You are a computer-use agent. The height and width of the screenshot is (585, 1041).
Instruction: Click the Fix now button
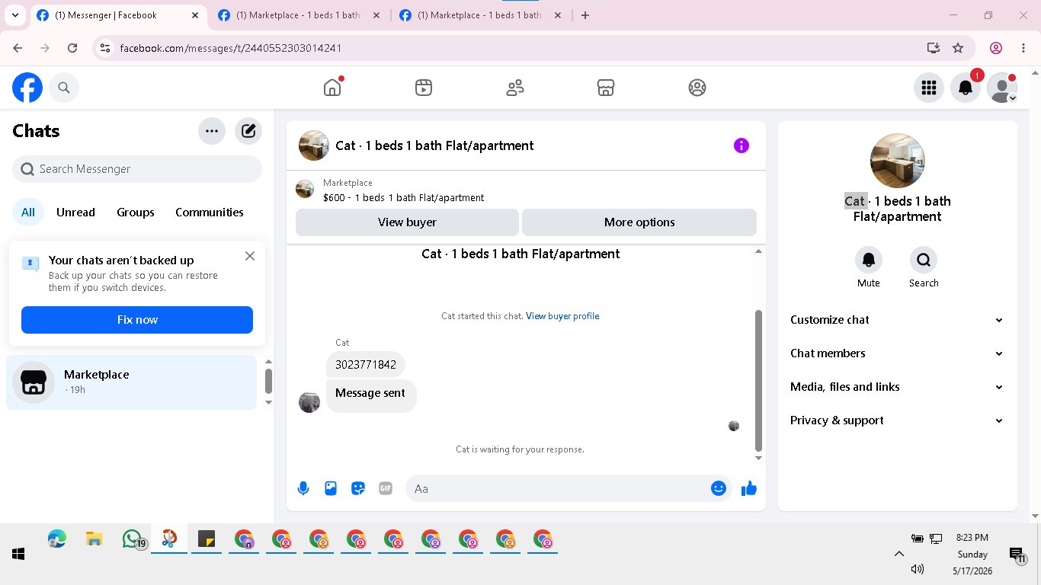(x=137, y=320)
